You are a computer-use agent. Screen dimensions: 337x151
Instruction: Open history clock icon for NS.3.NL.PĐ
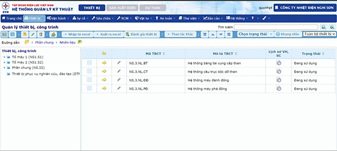click(x=279, y=88)
